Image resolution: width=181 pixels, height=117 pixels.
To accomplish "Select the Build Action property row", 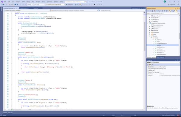I will 163,67.
